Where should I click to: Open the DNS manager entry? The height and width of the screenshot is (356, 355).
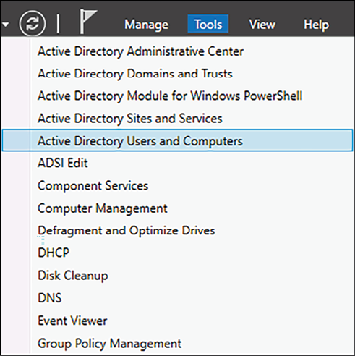(x=50, y=298)
